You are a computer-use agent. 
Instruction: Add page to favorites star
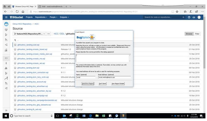(x=177, y=12)
